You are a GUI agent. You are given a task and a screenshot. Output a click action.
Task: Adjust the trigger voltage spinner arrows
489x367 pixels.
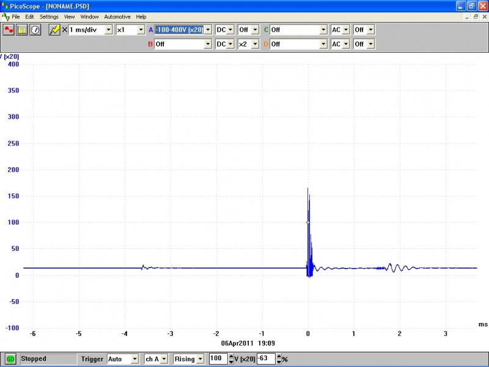point(231,359)
